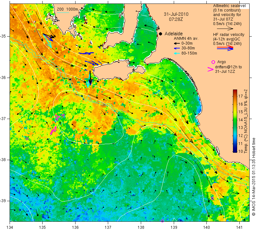Click the 80-150m depth label
Viewport: 256px width, 231px height.
189,53
